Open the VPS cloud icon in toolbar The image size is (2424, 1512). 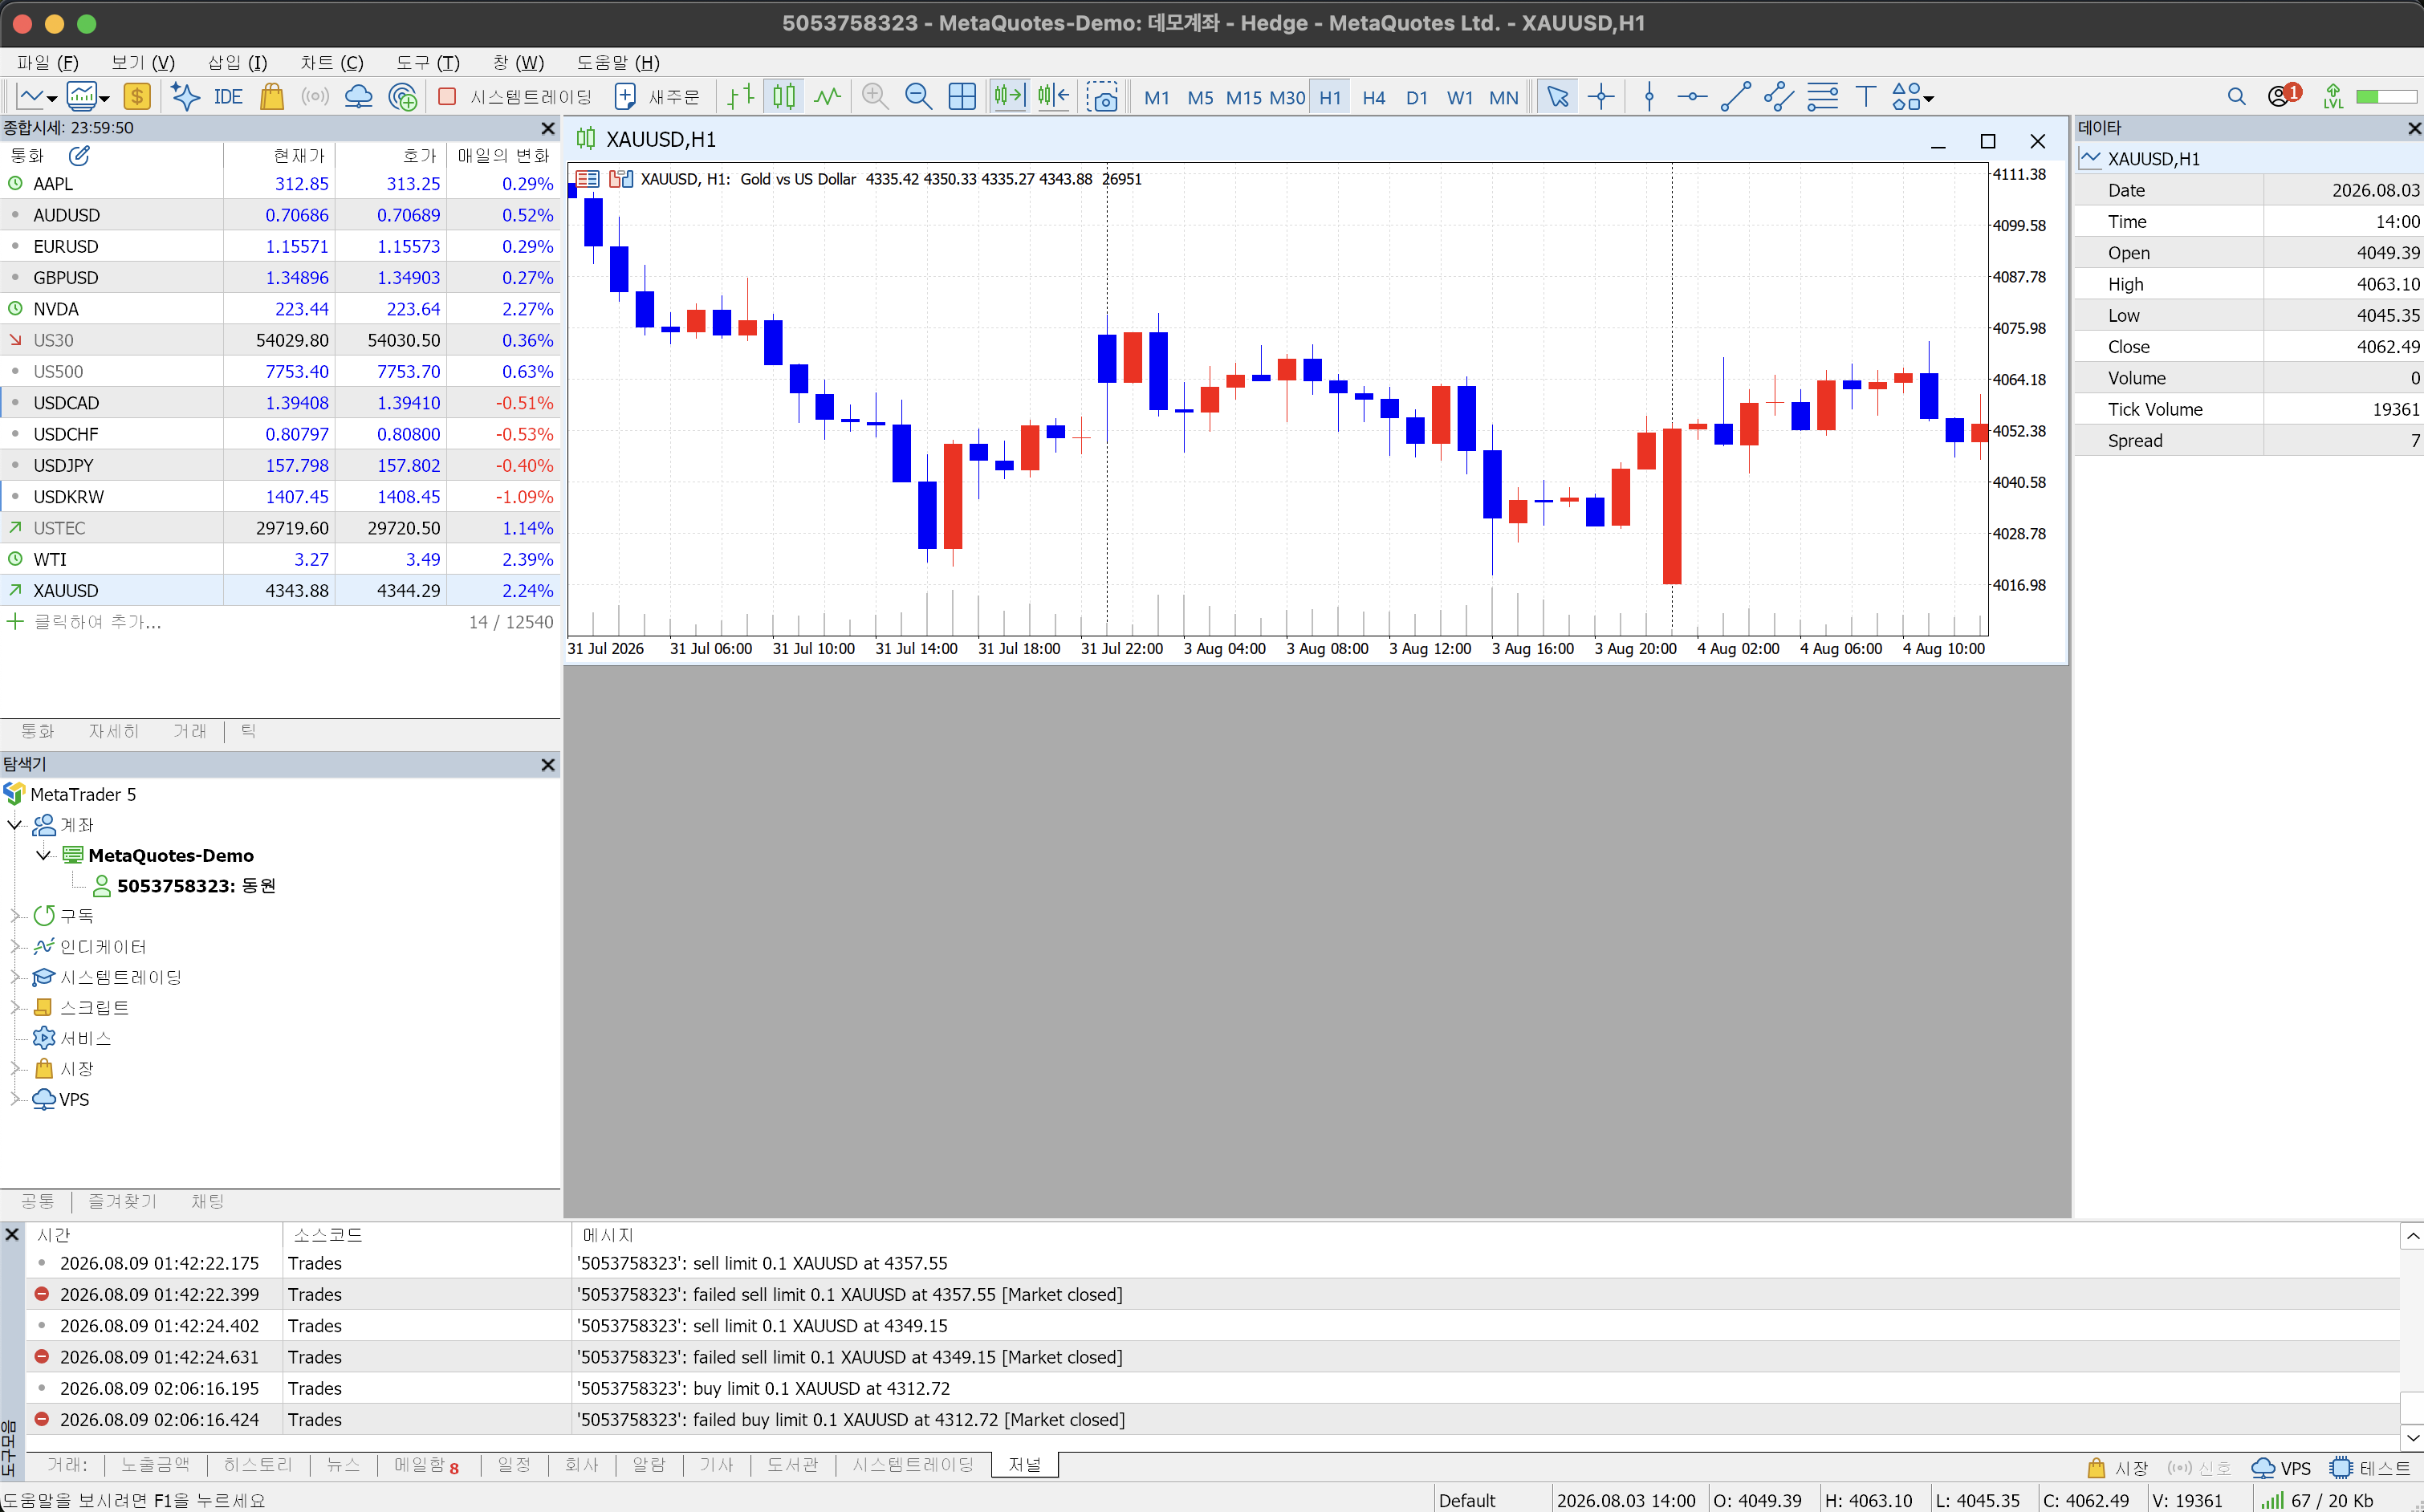(x=358, y=97)
